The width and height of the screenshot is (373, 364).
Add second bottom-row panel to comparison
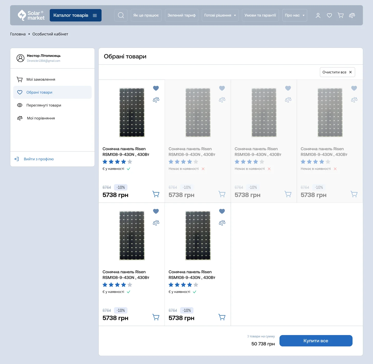pos(222,223)
